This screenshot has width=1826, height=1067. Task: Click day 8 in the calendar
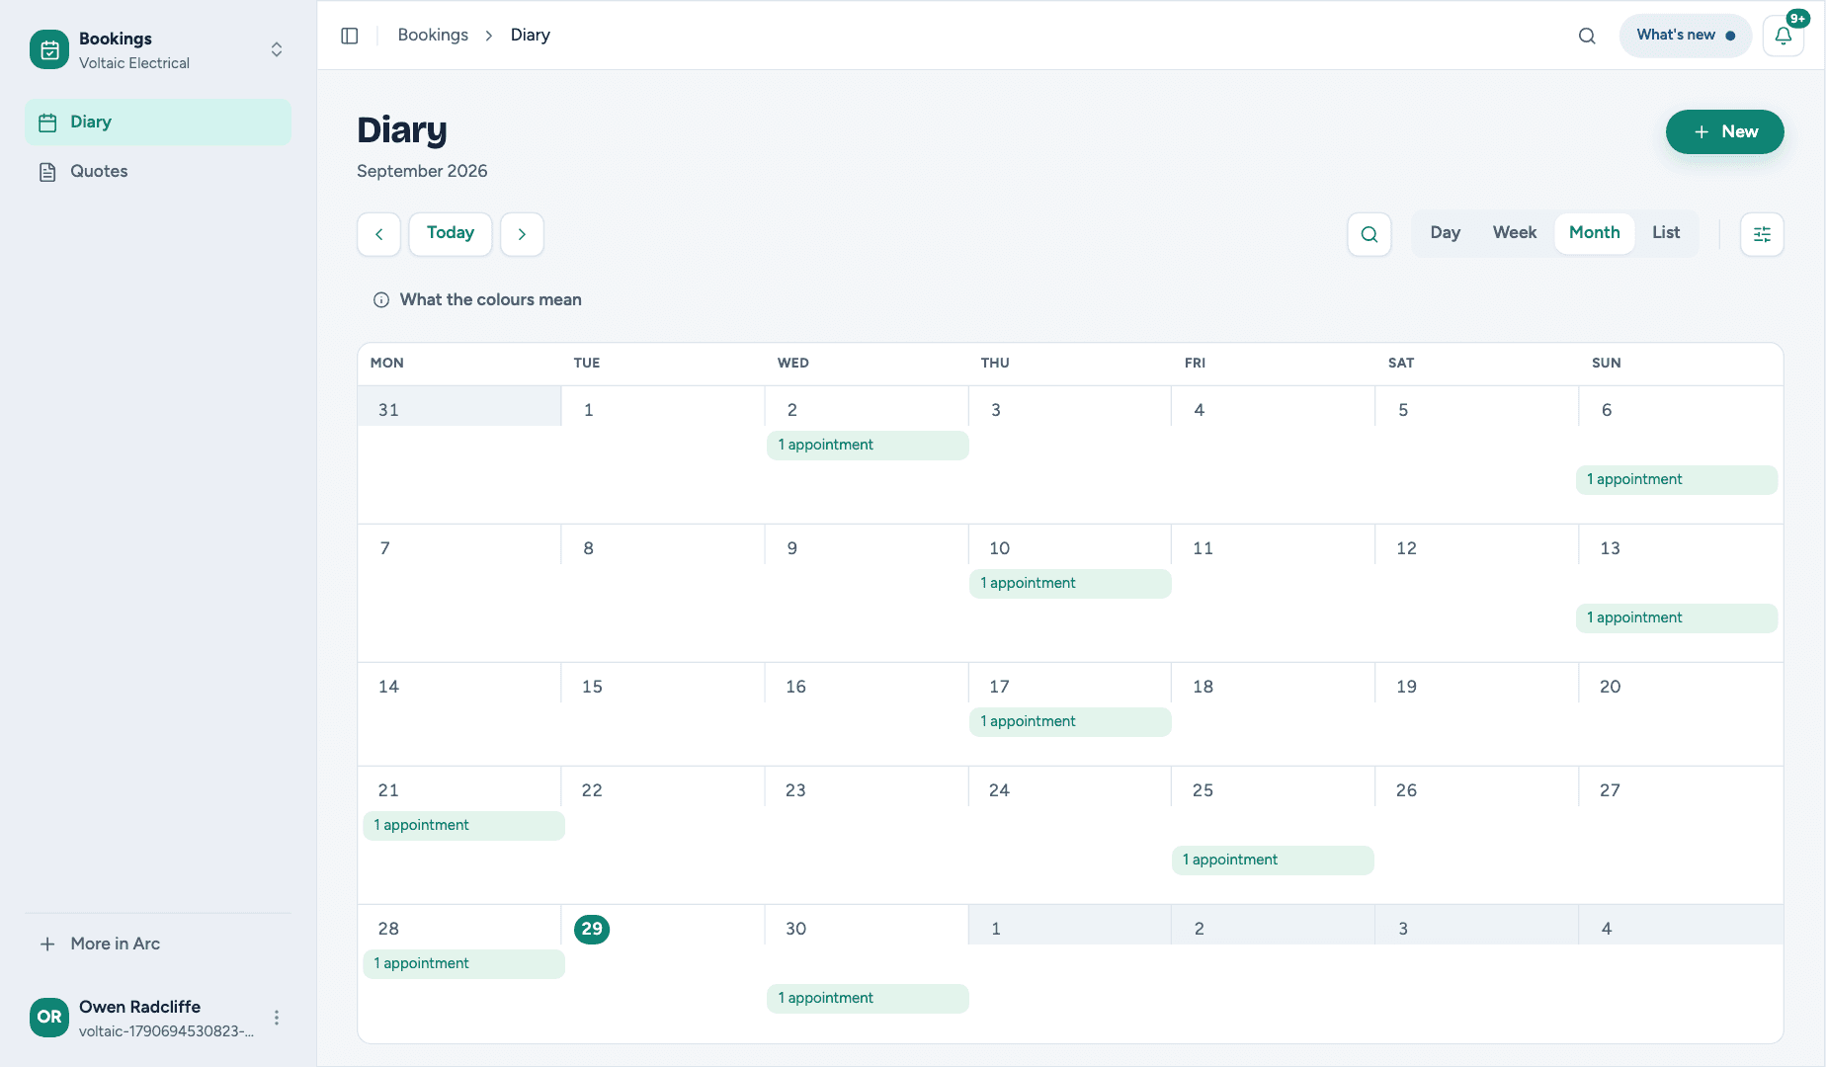click(589, 548)
